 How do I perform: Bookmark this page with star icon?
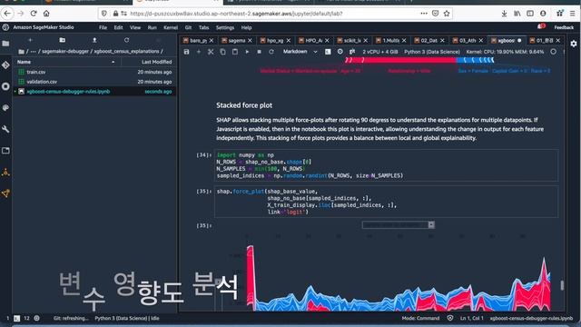447,14
